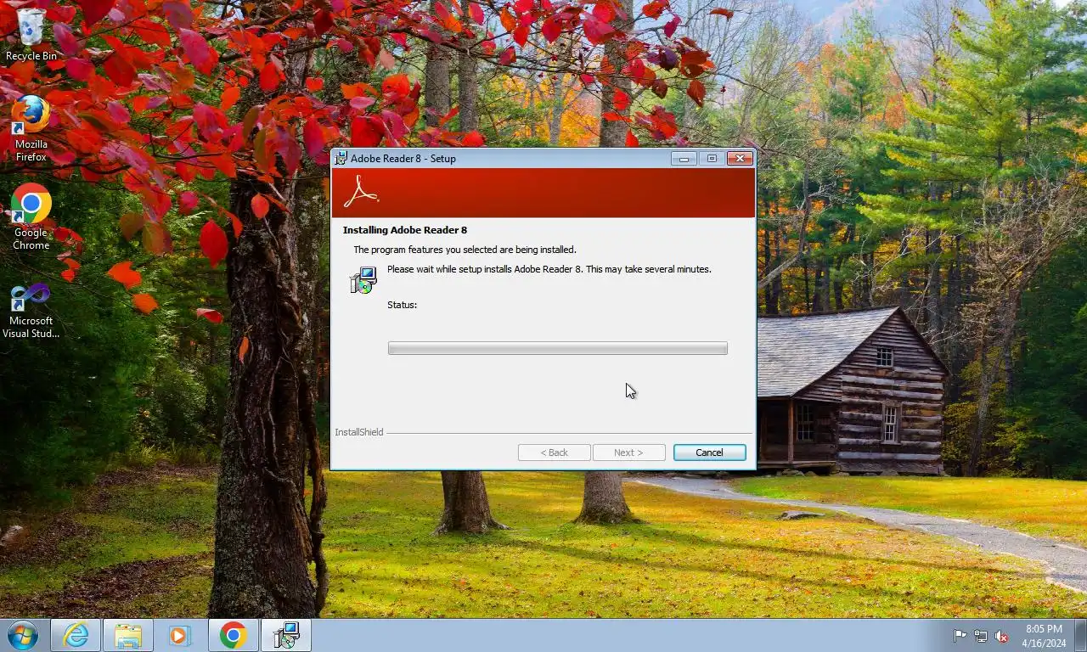Launch Internet Explorer from the taskbar
The image size is (1087, 652).
(76, 635)
